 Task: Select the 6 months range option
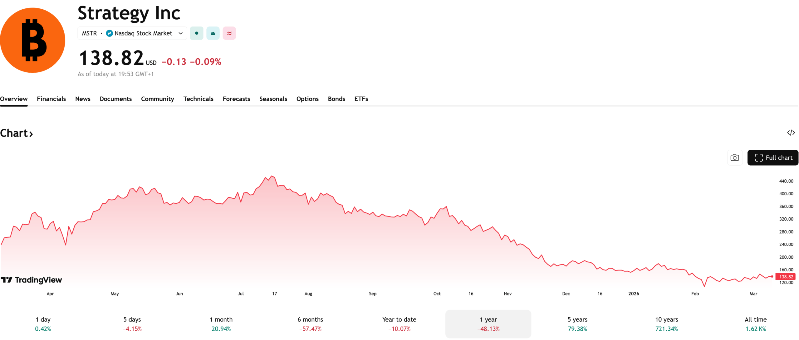[310, 324]
